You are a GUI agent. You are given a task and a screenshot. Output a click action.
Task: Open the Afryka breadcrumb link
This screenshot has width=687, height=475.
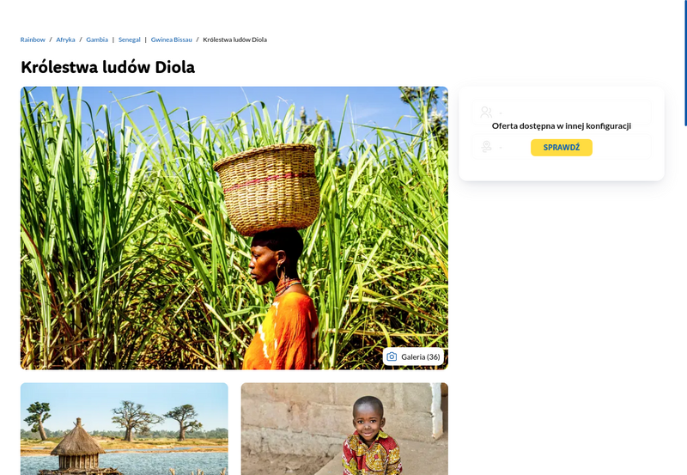[65, 40]
